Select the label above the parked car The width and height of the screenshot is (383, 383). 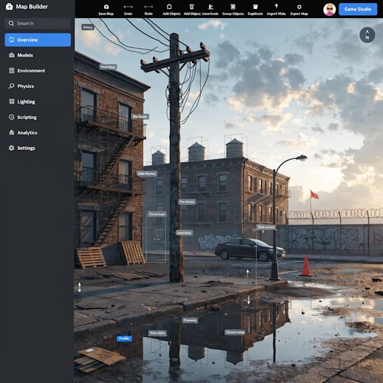click(266, 227)
